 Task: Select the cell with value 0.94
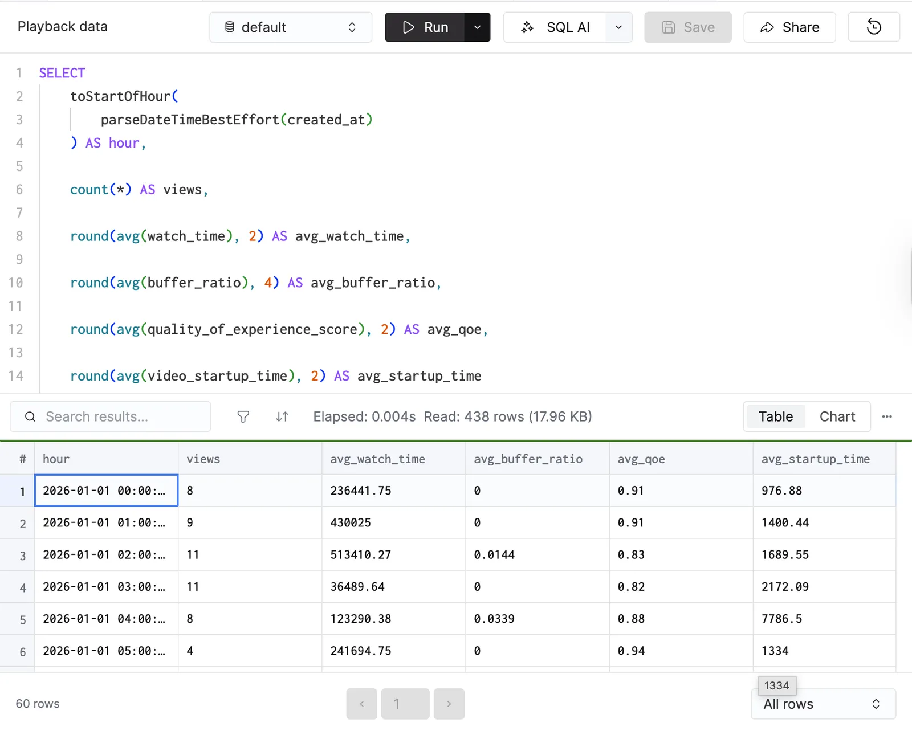coord(681,650)
